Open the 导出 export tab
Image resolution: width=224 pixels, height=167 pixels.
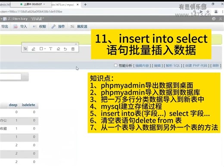pyautogui.click(x=5, y=27)
